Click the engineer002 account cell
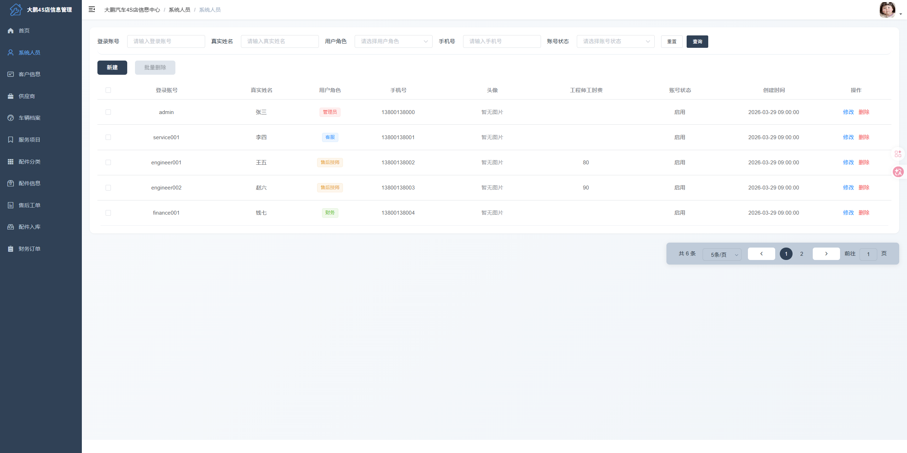 pos(166,187)
